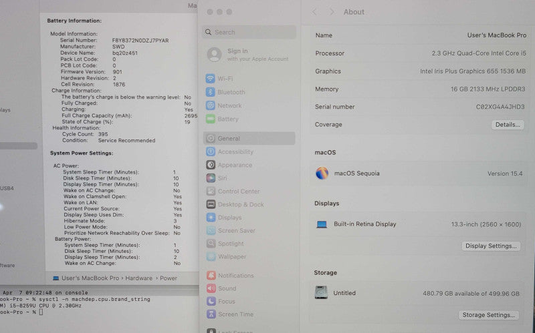Open Notifications icon in sidebar
Image resolution: width=535 pixels, height=333 pixels.
point(211,275)
